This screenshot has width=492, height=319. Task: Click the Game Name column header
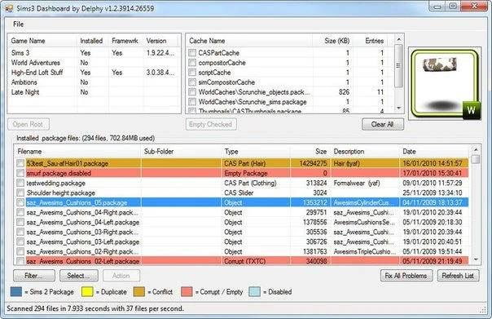pos(42,41)
